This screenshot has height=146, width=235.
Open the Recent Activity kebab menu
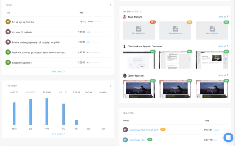coord(228,12)
